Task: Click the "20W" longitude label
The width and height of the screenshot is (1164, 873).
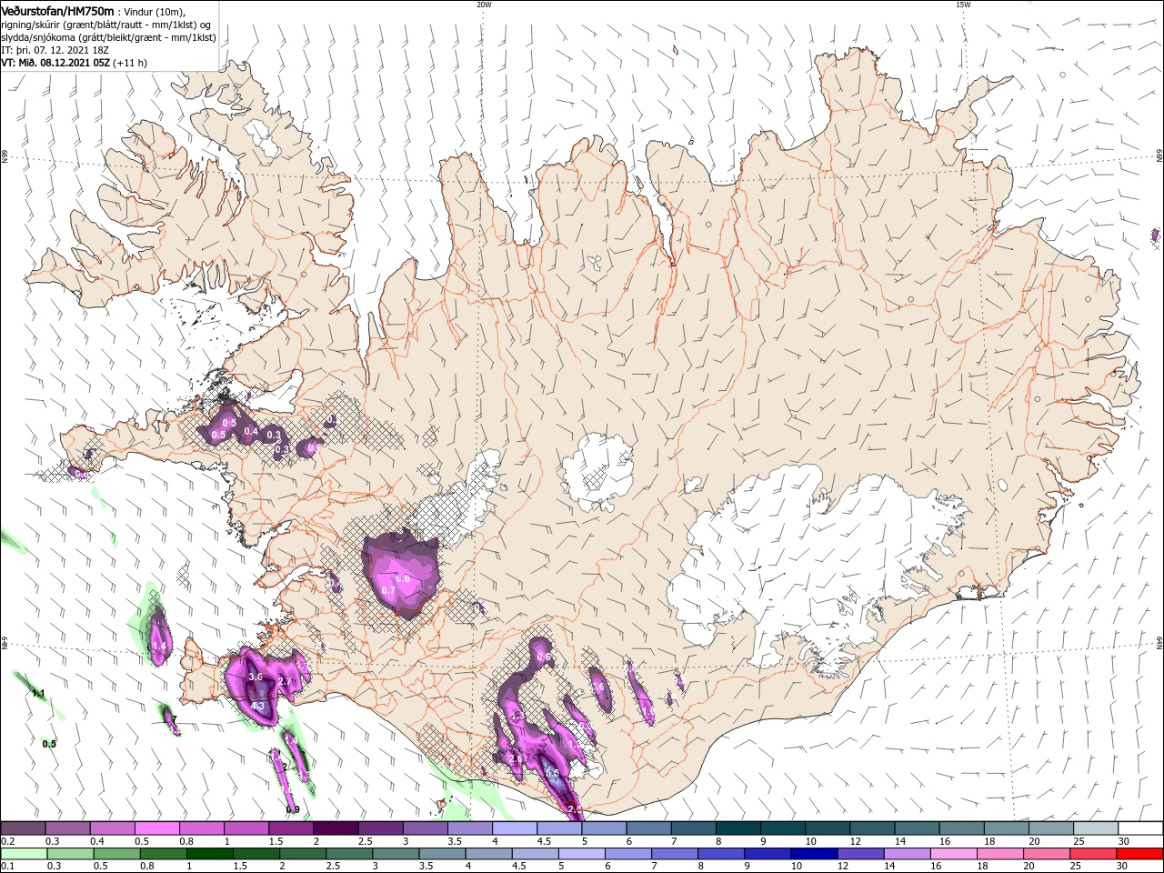Action: pos(484,5)
